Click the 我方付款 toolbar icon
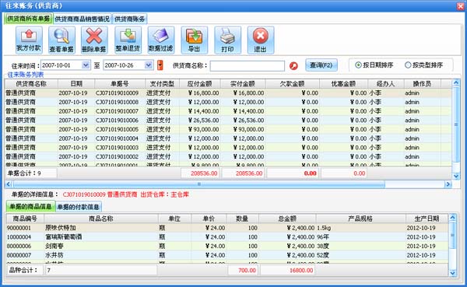Viewport: 467px width, 287px height. (29, 40)
